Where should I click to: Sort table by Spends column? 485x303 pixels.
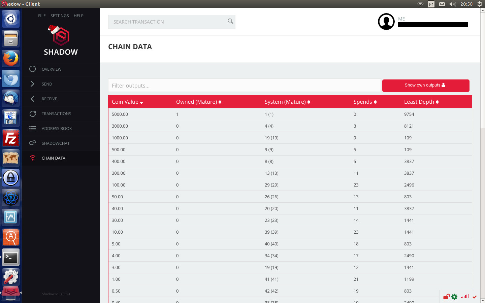click(x=365, y=102)
